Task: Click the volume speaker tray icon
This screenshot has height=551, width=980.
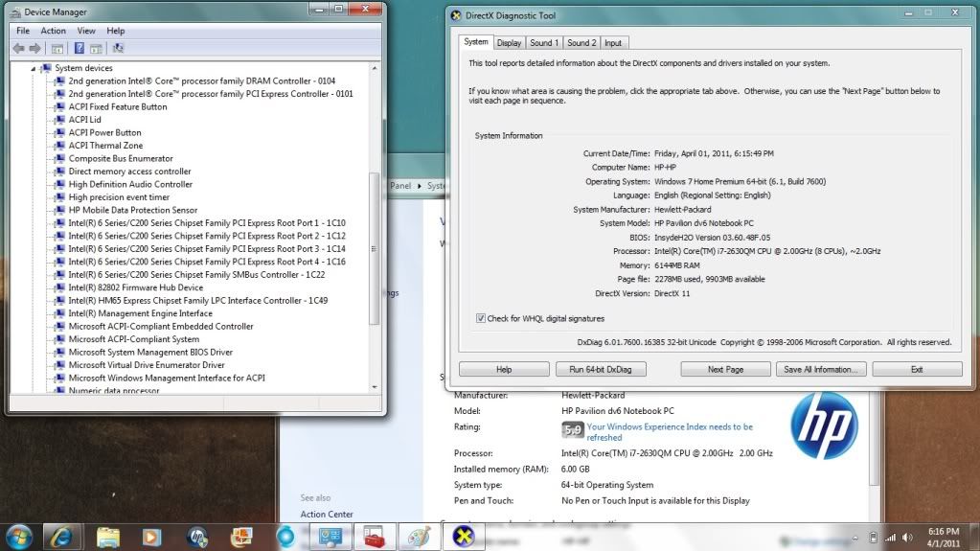Action: [x=907, y=538]
